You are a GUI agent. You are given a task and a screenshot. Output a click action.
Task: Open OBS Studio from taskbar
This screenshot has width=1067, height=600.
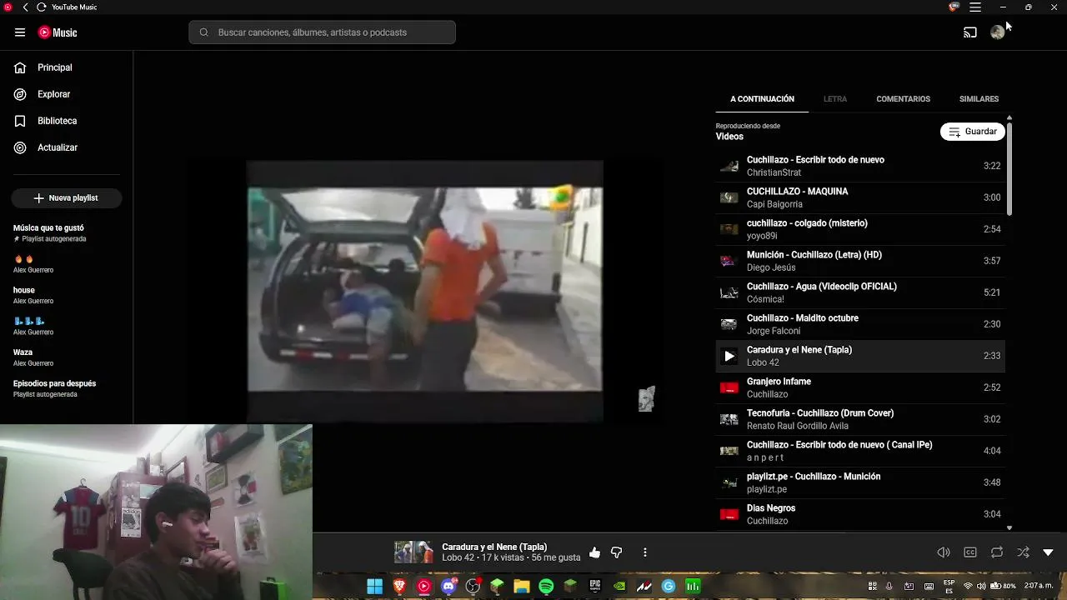click(473, 587)
